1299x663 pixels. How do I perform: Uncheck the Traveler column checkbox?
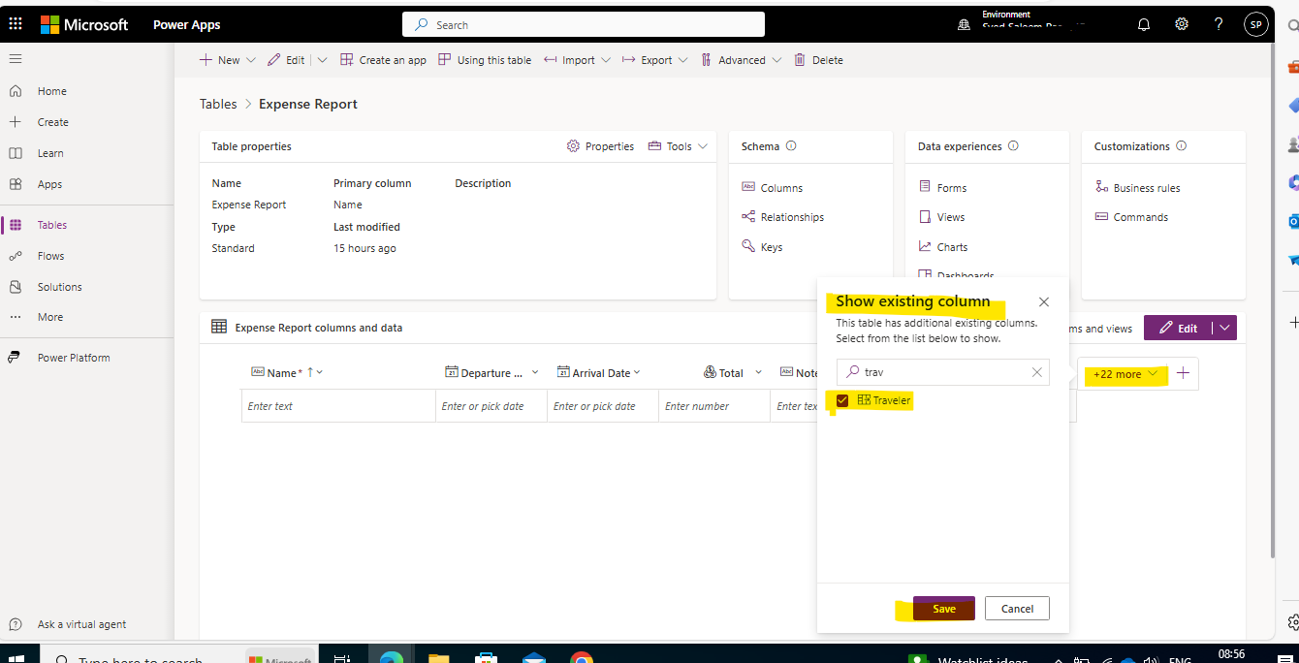pos(842,400)
